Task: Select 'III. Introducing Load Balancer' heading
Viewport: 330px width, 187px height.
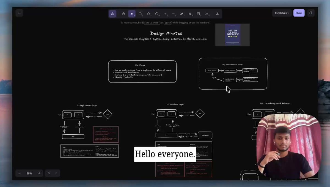Action: [x=274, y=104]
